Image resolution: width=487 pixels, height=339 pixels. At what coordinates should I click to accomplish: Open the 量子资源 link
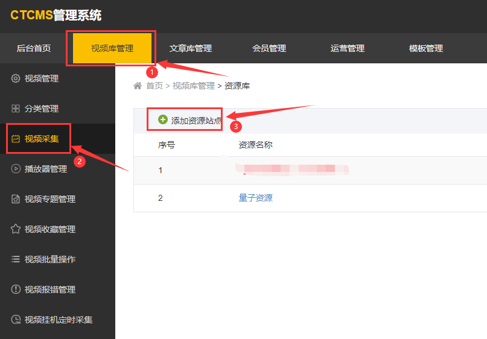click(255, 198)
